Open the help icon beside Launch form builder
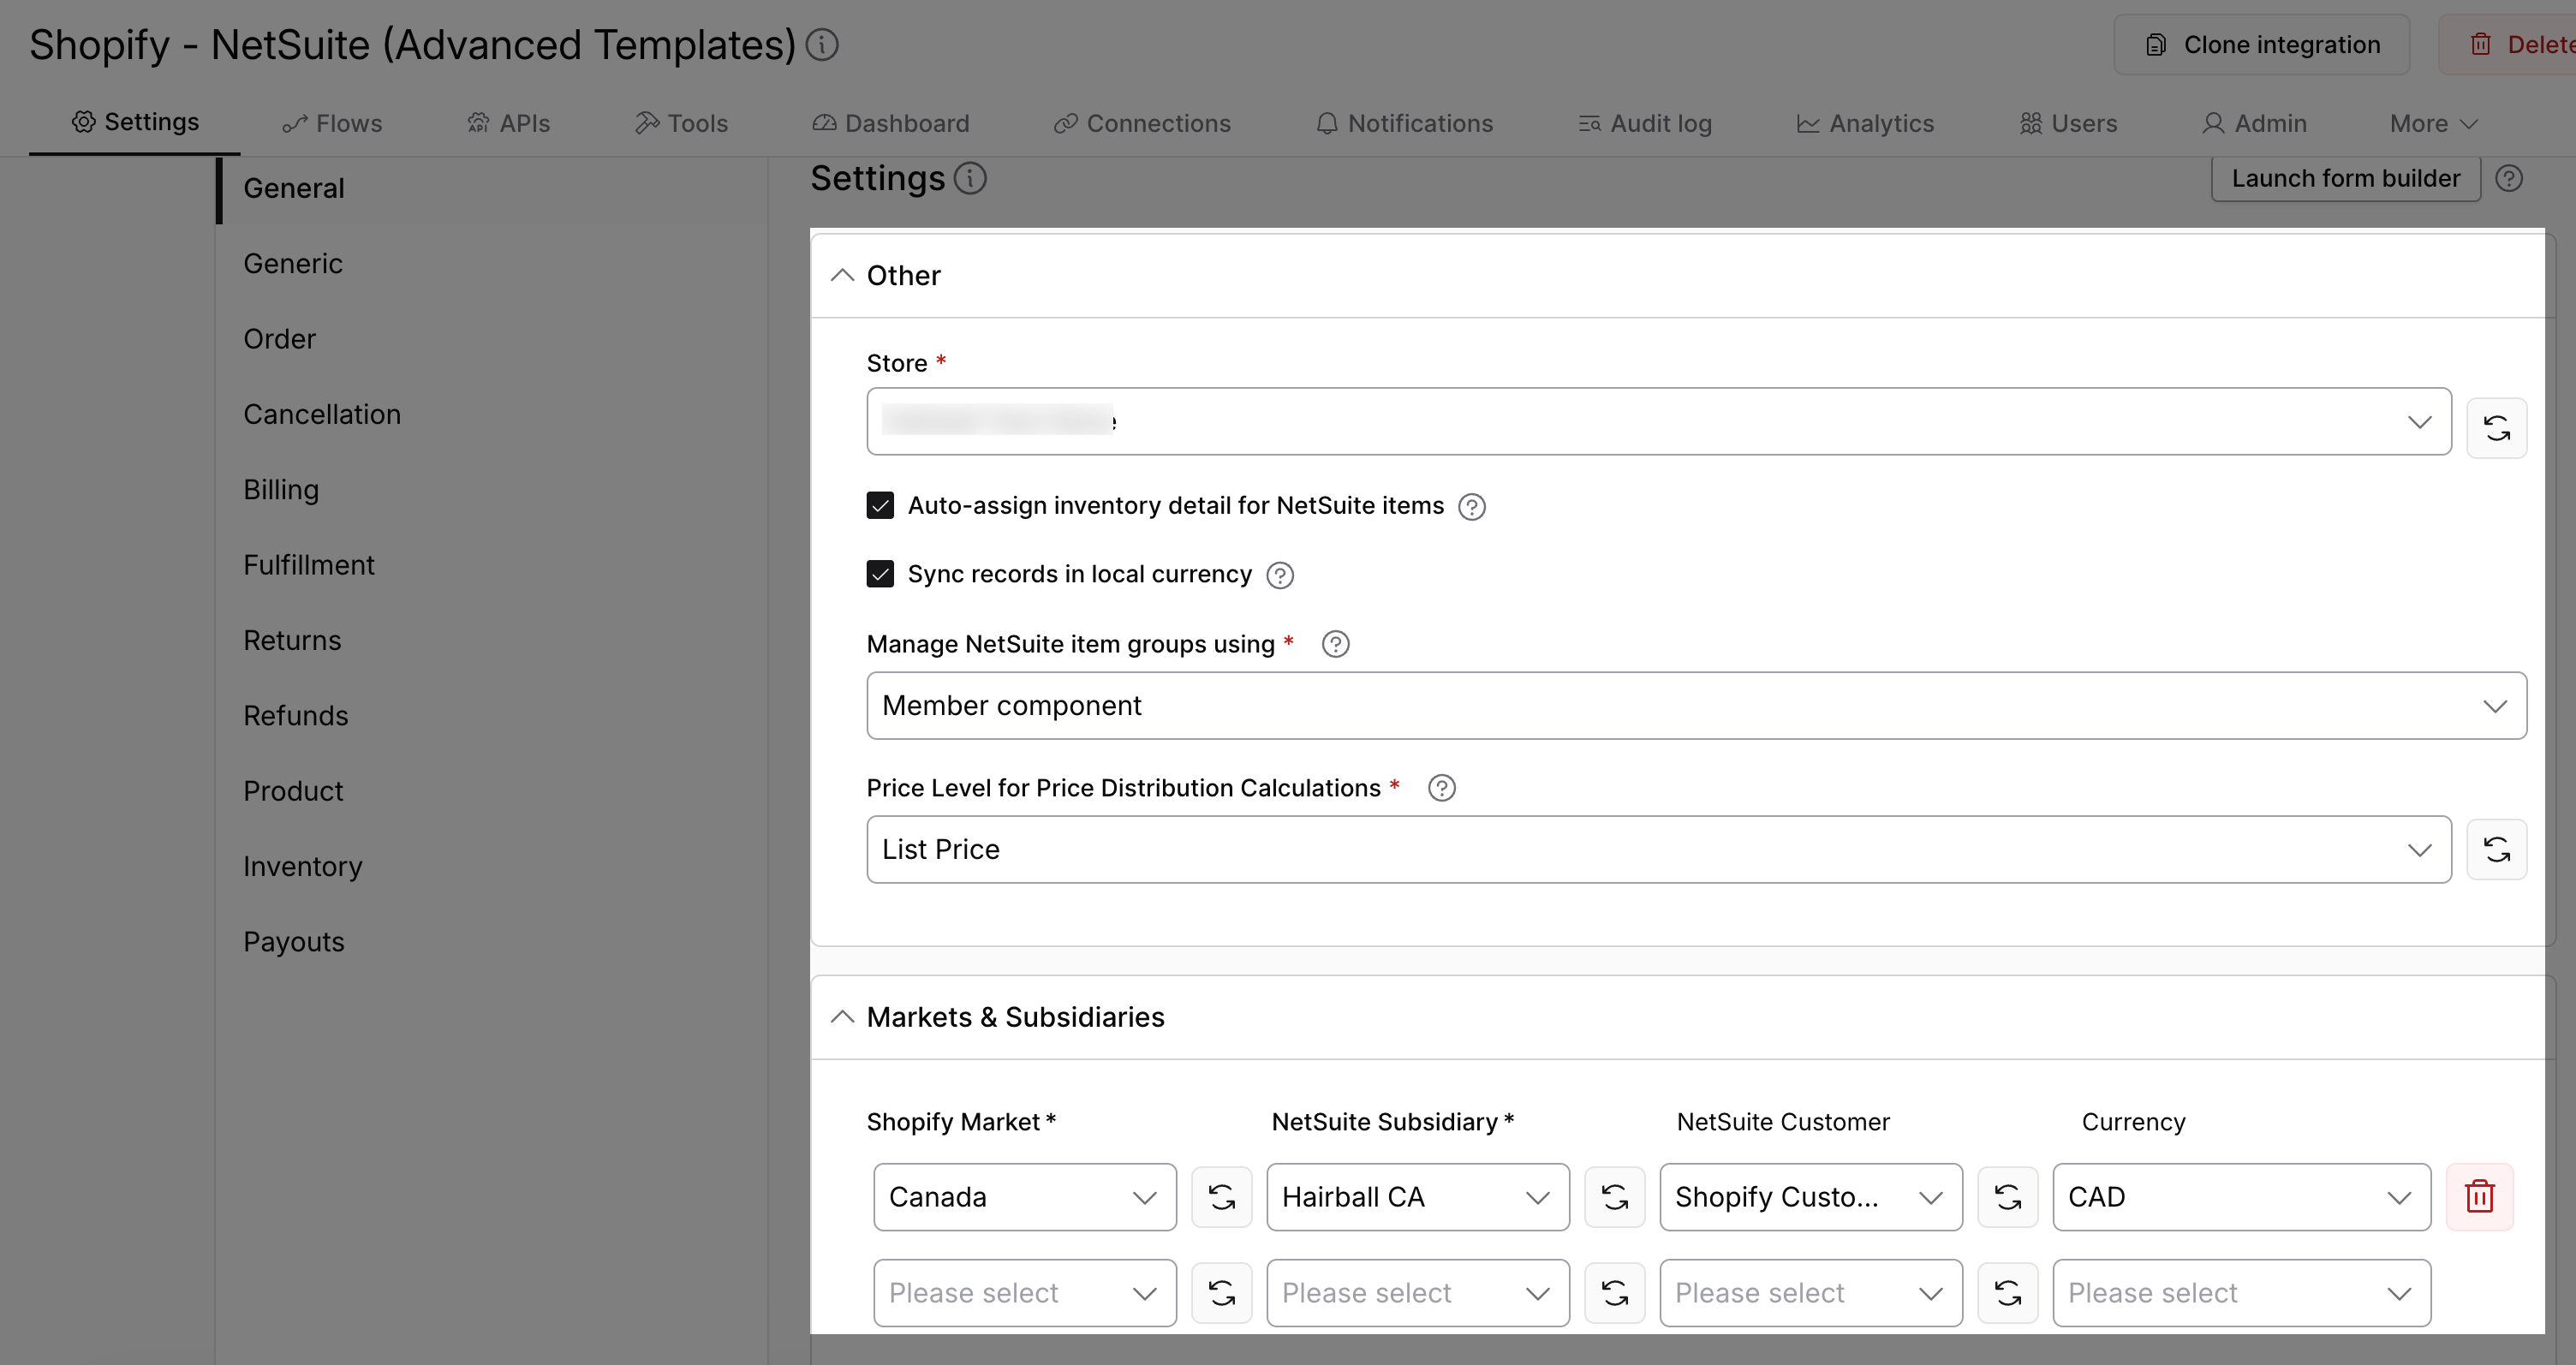Screen dimensions: 2576x1365 (2508, 179)
